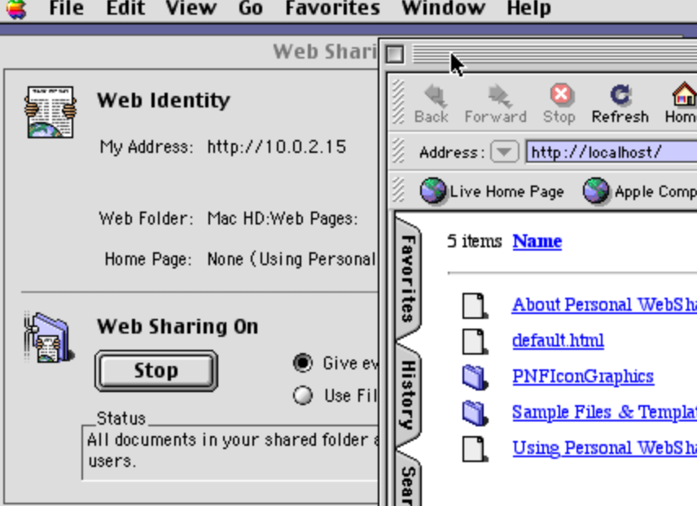The width and height of the screenshot is (697, 506).
Task: Open the Go menu
Action: tap(251, 8)
